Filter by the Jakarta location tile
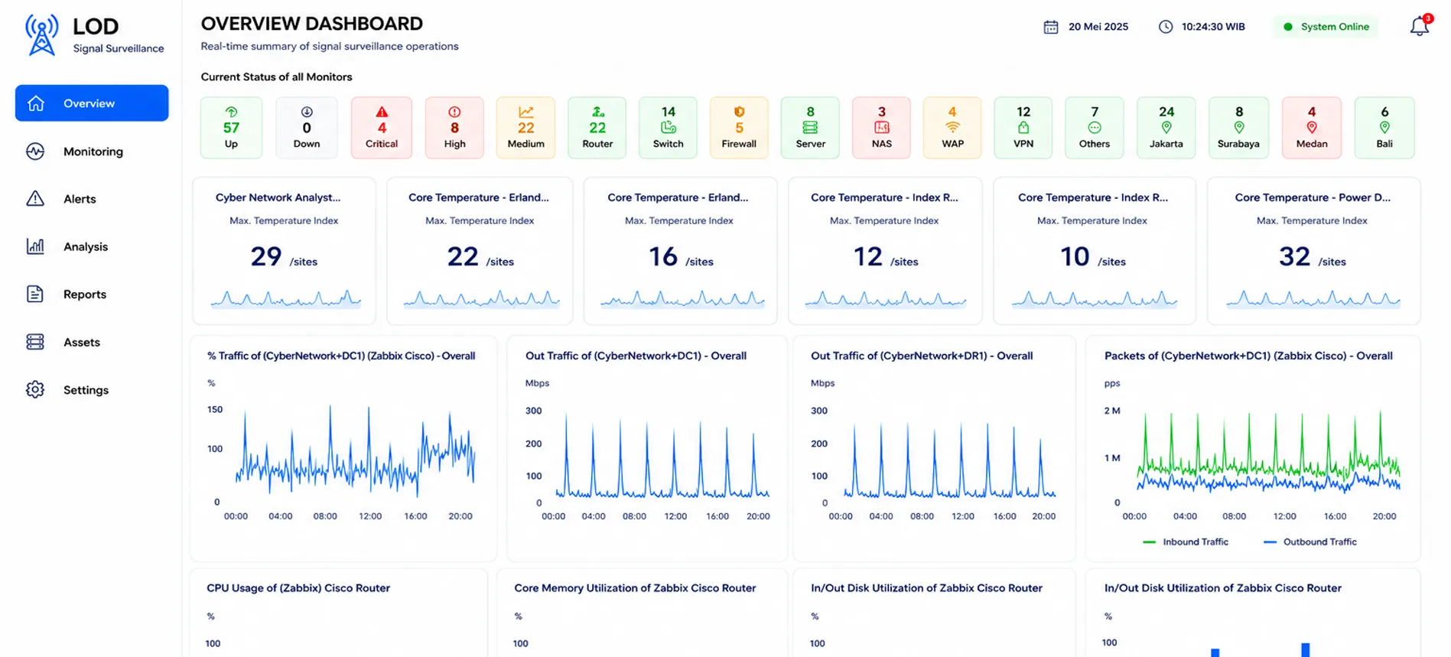 pos(1166,128)
